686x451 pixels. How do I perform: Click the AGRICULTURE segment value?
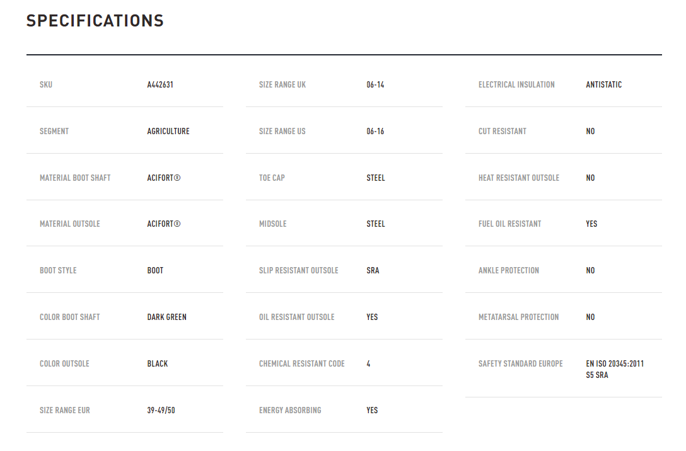click(x=168, y=131)
